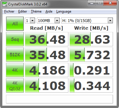119x108 pixels.
Task: Open the Editer menu
Action: click(23, 11)
